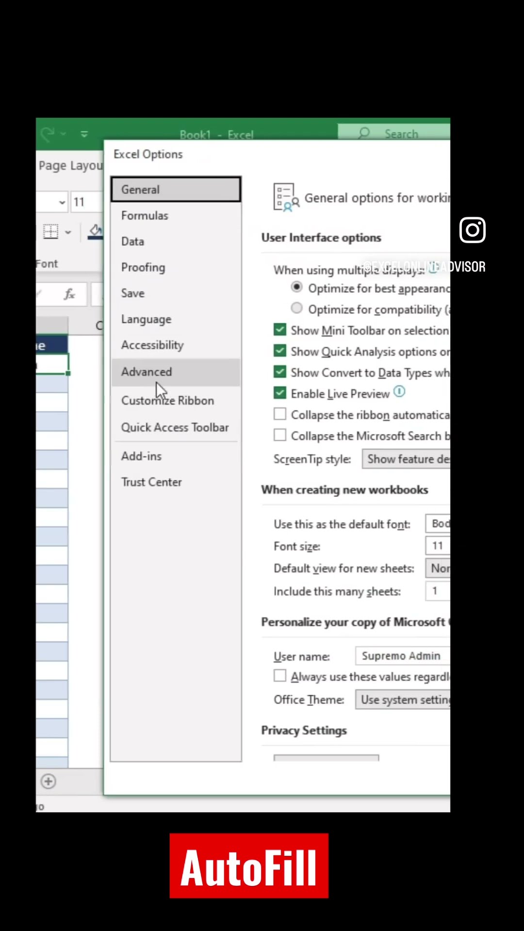The image size is (524, 931).
Task: Add a new sheet with plus icon
Action: (x=48, y=782)
